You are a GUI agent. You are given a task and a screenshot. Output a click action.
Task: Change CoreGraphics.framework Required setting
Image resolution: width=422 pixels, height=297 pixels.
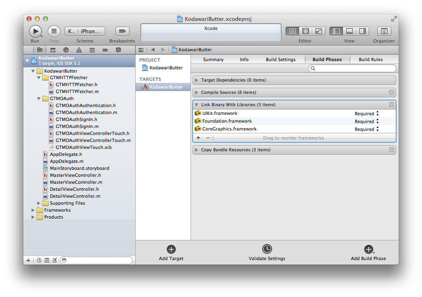click(x=367, y=129)
